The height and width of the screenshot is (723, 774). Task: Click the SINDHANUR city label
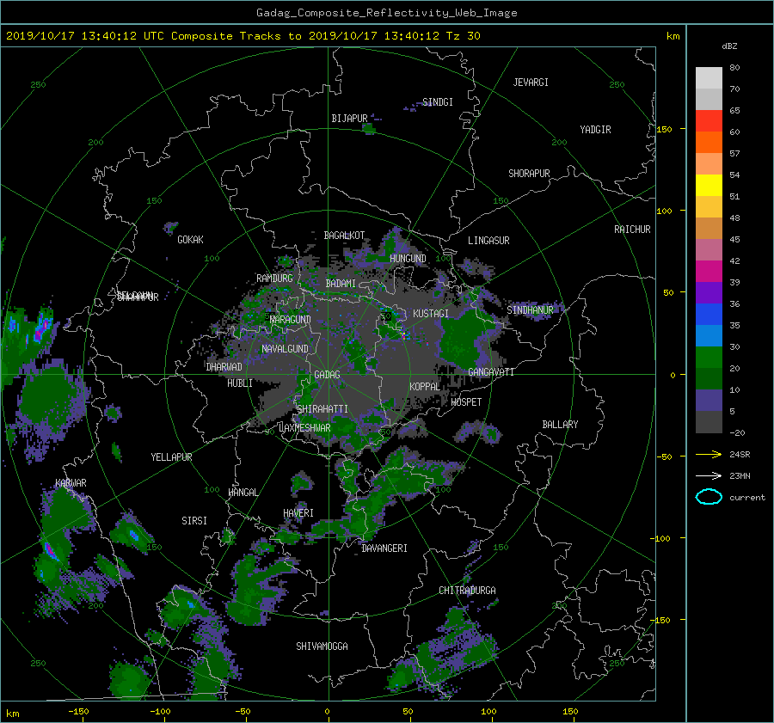pyautogui.click(x=530, y=310)
